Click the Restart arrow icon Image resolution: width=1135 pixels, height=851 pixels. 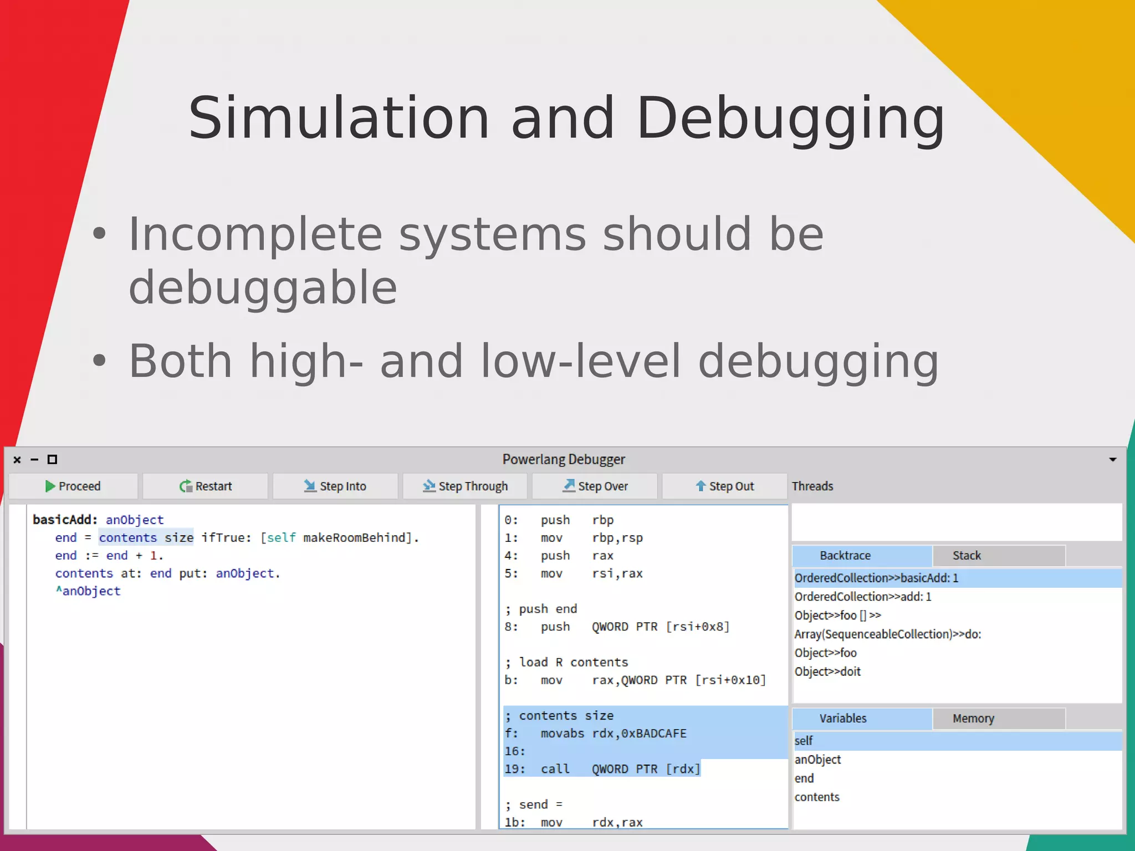pyautogui.click(x=186, y=486)
